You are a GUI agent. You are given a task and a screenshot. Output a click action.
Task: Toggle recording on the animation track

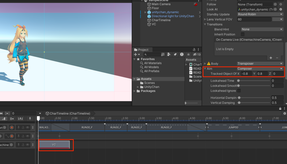(x=12, y=127)
